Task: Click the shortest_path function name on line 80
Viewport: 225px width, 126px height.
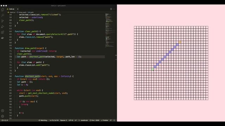Action: click(x=32, y=76)
